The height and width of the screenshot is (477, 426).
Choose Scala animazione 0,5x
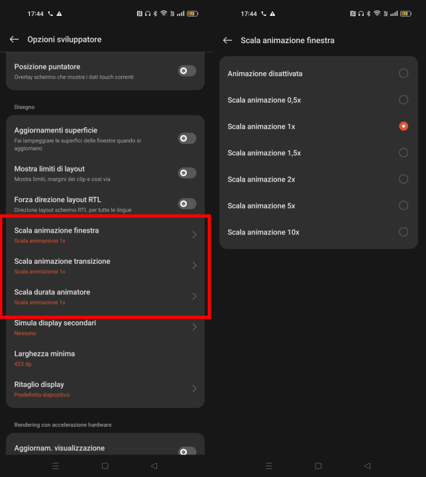403,100
